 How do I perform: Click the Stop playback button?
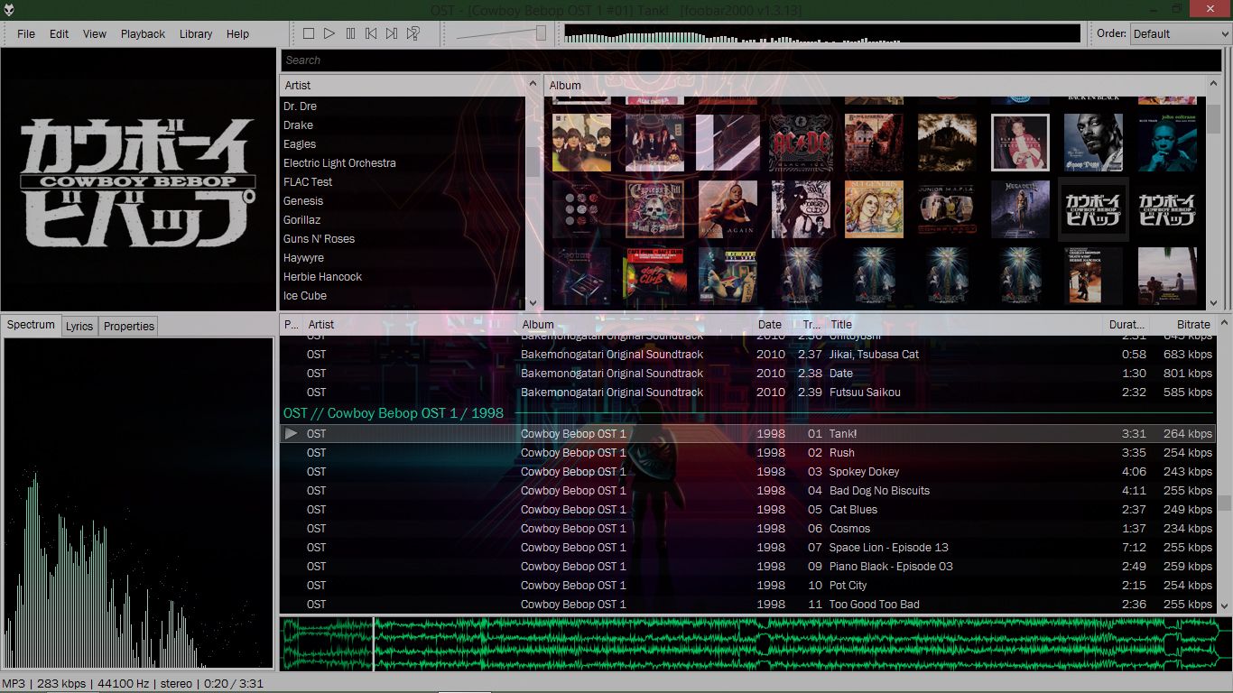pos(309,33)
